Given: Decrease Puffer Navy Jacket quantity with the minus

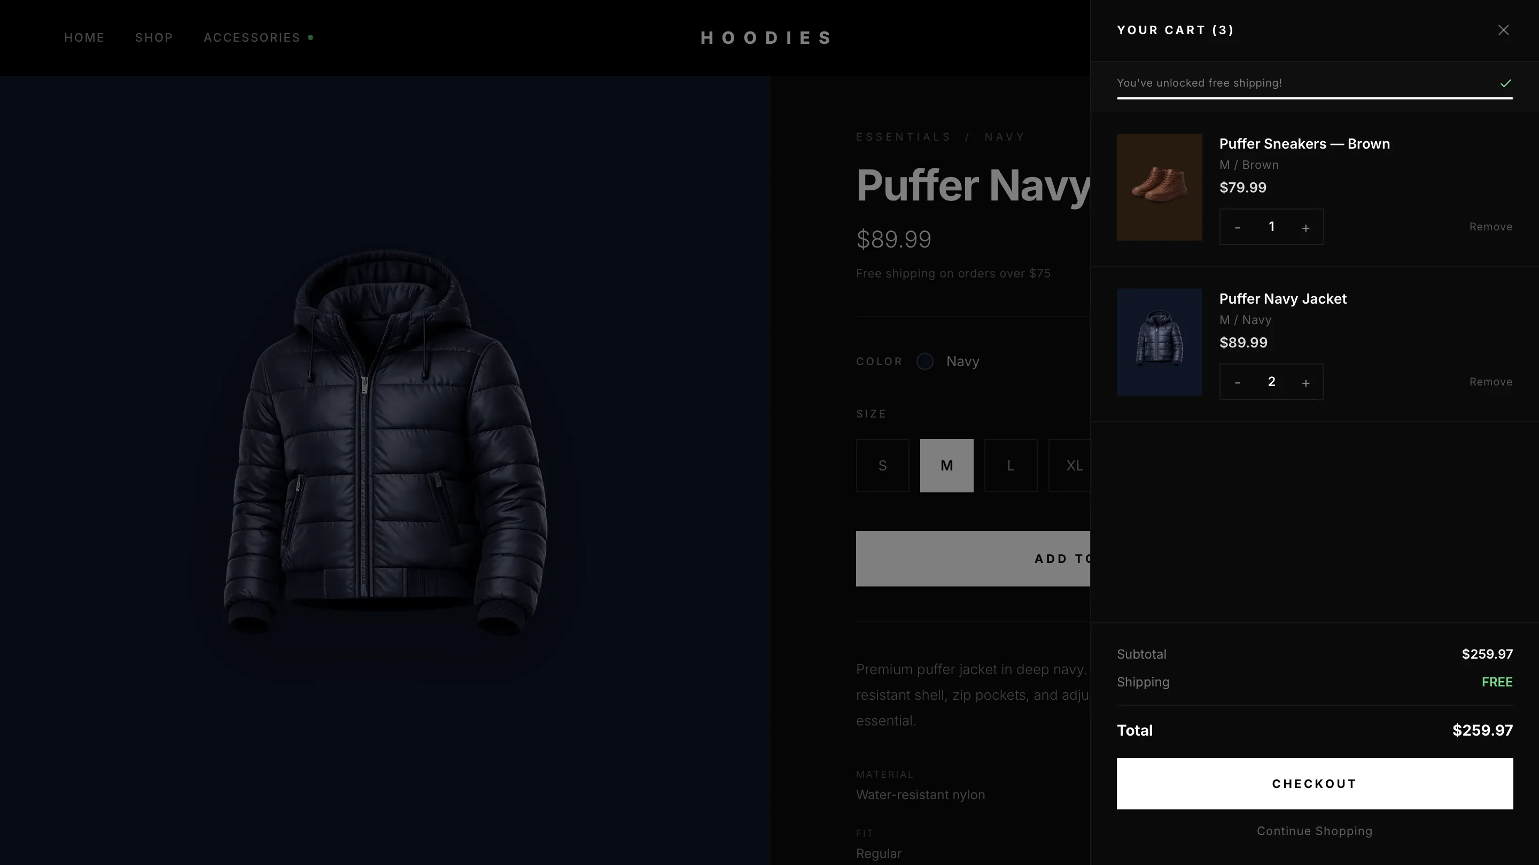Looking at the screenshot, I should click(1237, 382).
